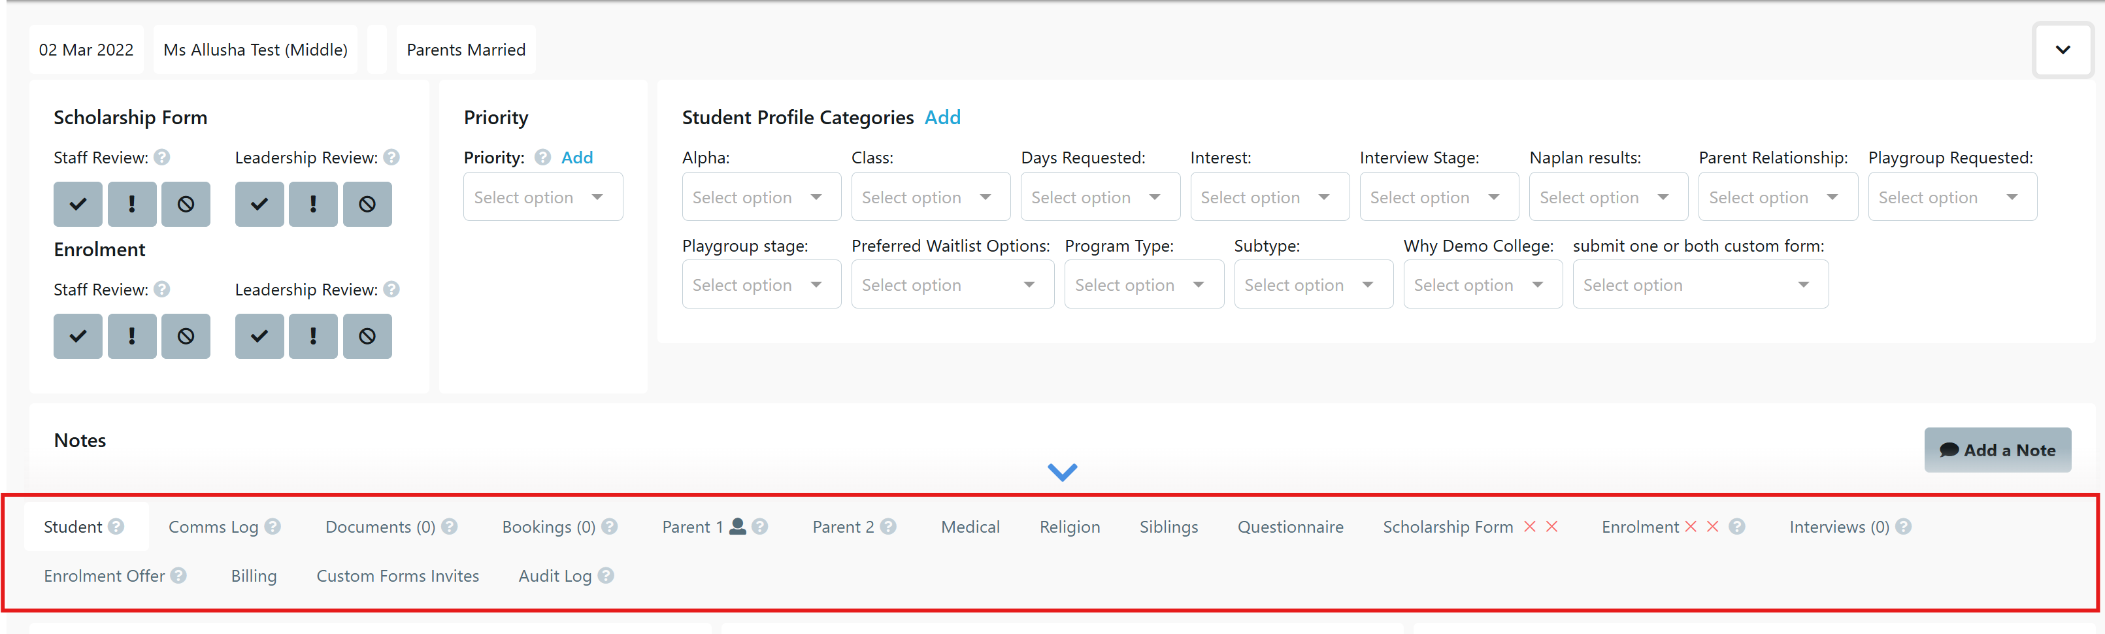Expand the Notes section with blue chevron
Image resolution: width=2105 pixels, height=634 pixels.
click(1063, 471)
